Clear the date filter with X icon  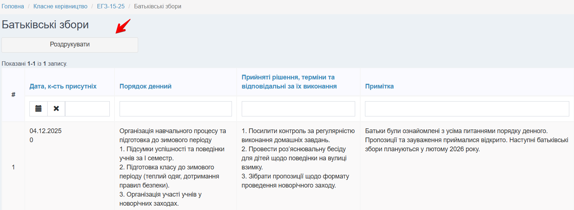[x=56, y=108]
